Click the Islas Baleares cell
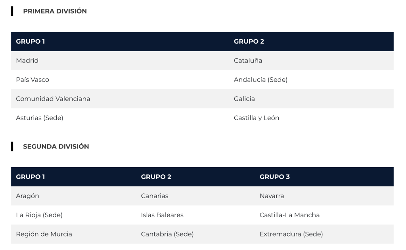The width and height of the screenshot is (406, 250). click(162, 215)
